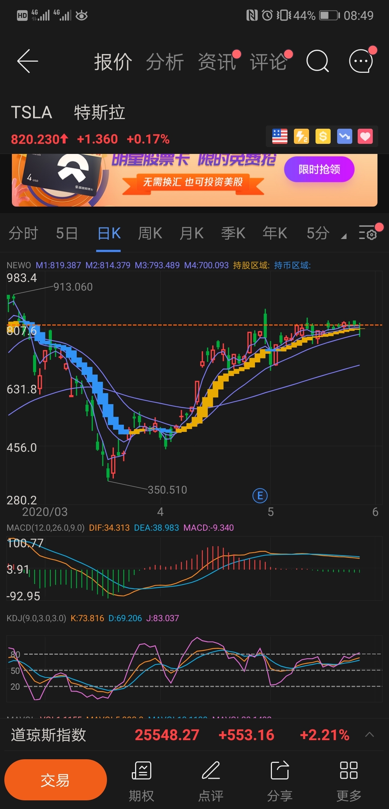Tap the 限时抢领 promo button

(319, 169)
